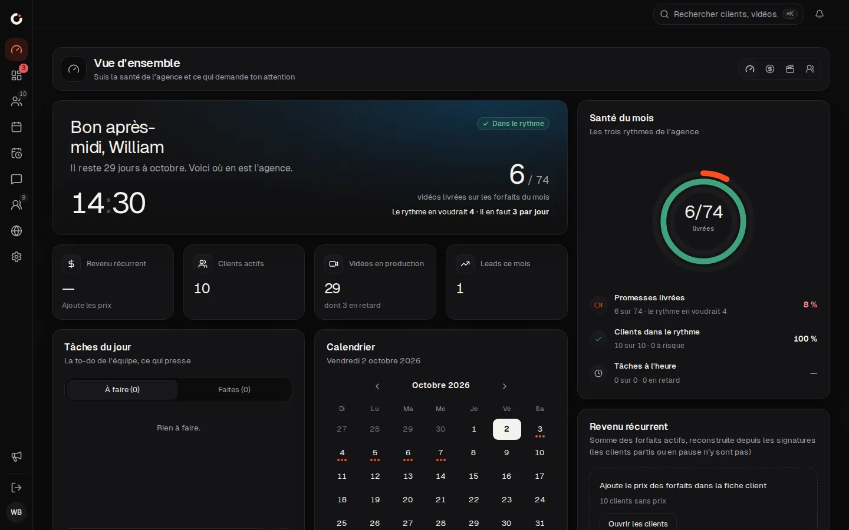Go to next month in Calendrier

coord(505,386)
